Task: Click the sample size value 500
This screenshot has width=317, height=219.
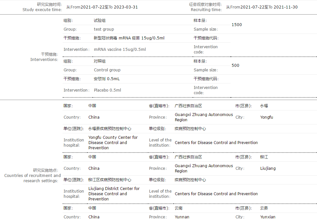Action: click(235, 66)
